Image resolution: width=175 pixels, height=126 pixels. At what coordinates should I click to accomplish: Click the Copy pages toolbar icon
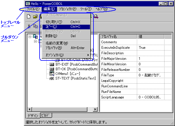click(36, 26)
